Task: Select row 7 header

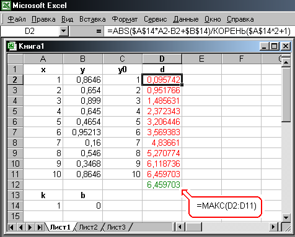Action: click(15, 132)
